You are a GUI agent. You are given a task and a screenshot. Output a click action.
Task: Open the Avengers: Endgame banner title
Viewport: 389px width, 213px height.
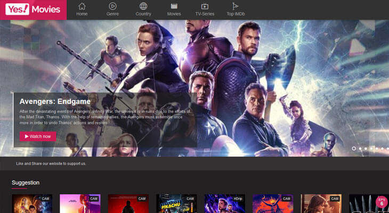[x=55, y=101]
